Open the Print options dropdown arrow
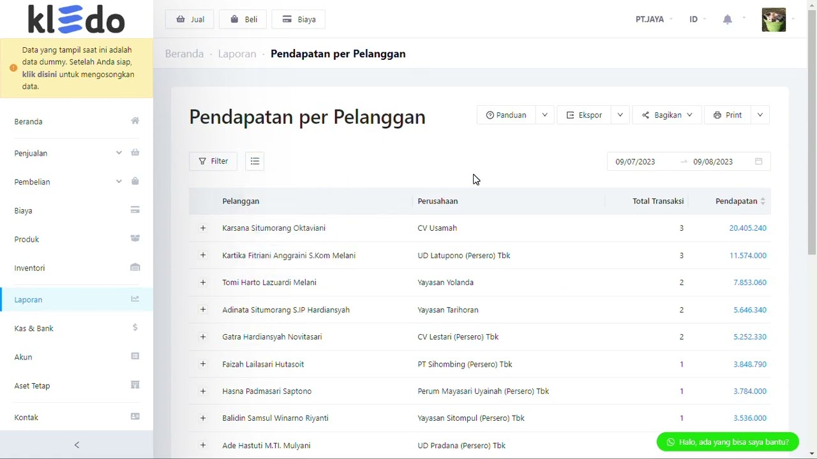This screenshot has width=817, height=459. [x=760, y=115]
